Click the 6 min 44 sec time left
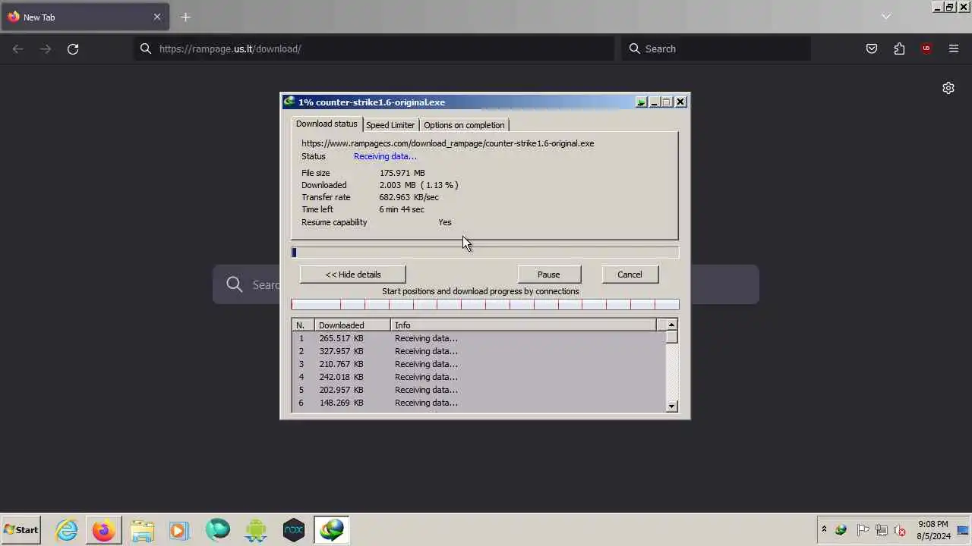Viewport: 972px width, 546px height. 402,209
